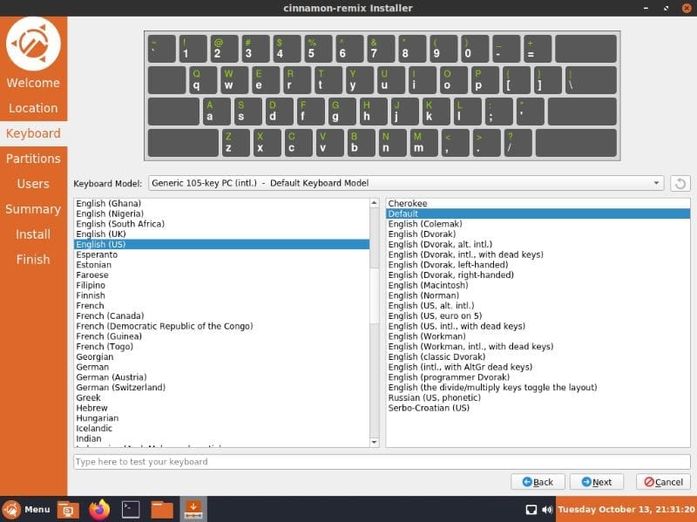This screenshot has width=697, height=522.
Task: Go to the Welcome step
Action: tap(33, 83)
